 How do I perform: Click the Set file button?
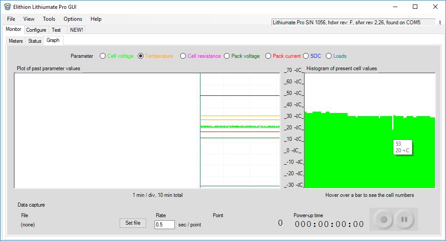pyautogui.click(x=133, y=223)
